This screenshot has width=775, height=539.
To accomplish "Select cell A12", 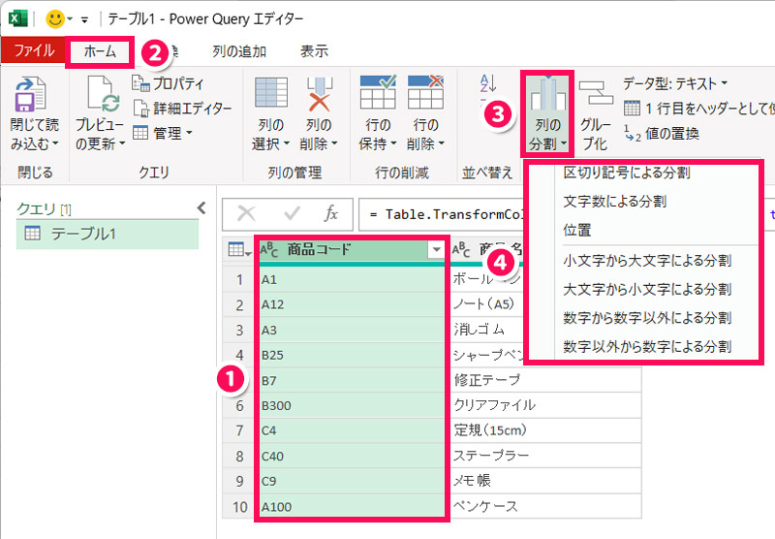I will tap(352, 304).
